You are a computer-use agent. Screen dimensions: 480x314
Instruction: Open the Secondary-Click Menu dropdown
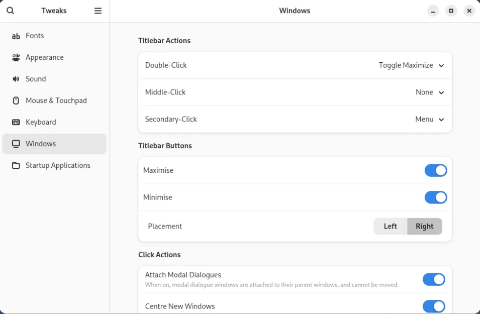click(x=430, y=120)
